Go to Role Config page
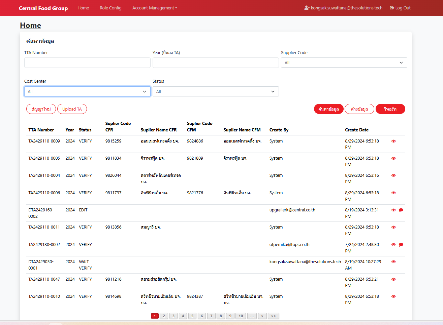 pos(110,8)
